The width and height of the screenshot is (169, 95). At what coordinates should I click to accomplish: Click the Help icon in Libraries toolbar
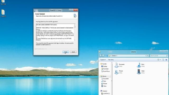pos(166,60)
